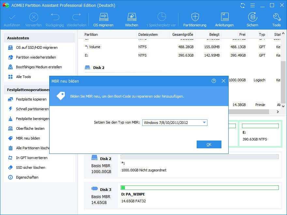The width and height of the screenshot is (287, 215).
Task: Click the Verwerfen toolbar icon
Action: (34, 17)
